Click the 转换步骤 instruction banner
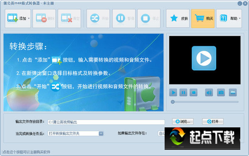 coord(84,72)
